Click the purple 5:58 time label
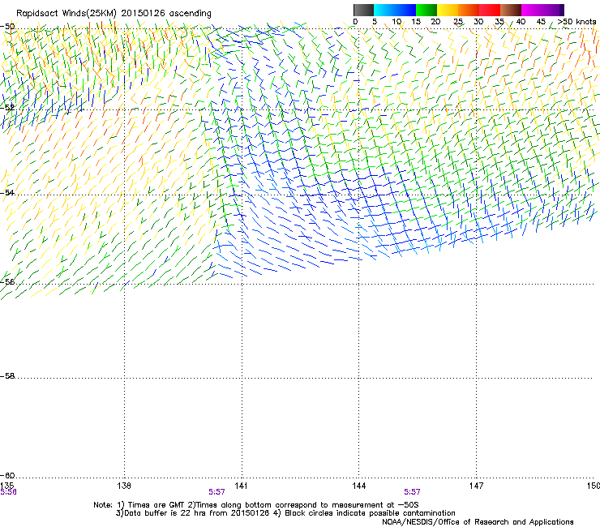 pos(8,492)
